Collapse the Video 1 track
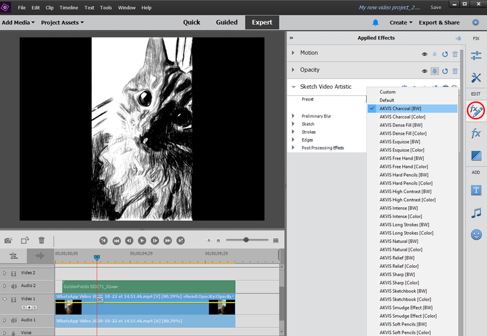The width and height of the screenshot is (487, 336). tap(5, 299)
